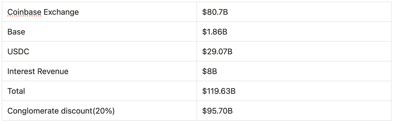Select the $8B value cell
This screenshot has width=394, height=124.
(294, 71)
